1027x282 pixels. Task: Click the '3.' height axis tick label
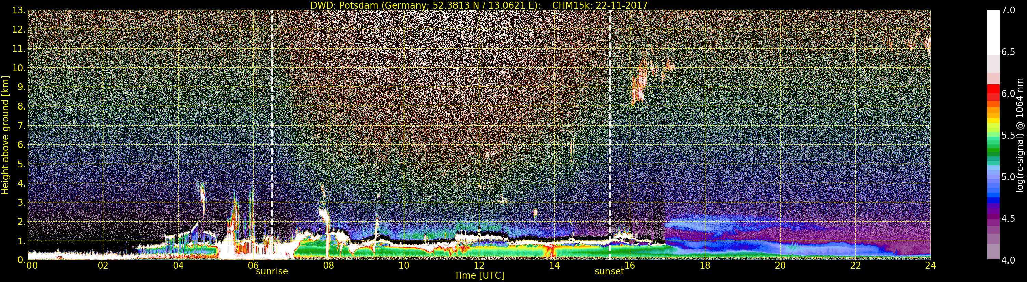22,202
